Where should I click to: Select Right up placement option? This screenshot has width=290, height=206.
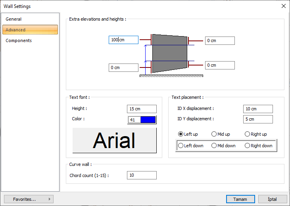[248, 134]
